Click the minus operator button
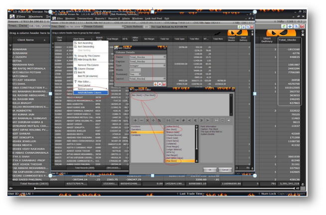The image size is (326, 215). coord(143,121)
